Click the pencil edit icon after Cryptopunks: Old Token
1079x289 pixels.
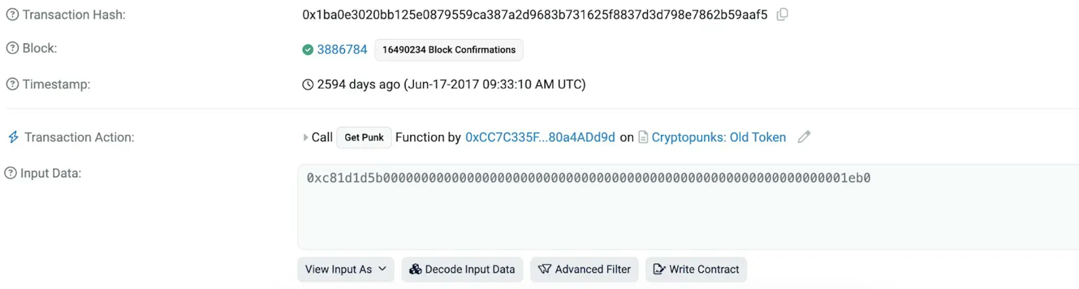pyautogui.click(x=804, y=137)
